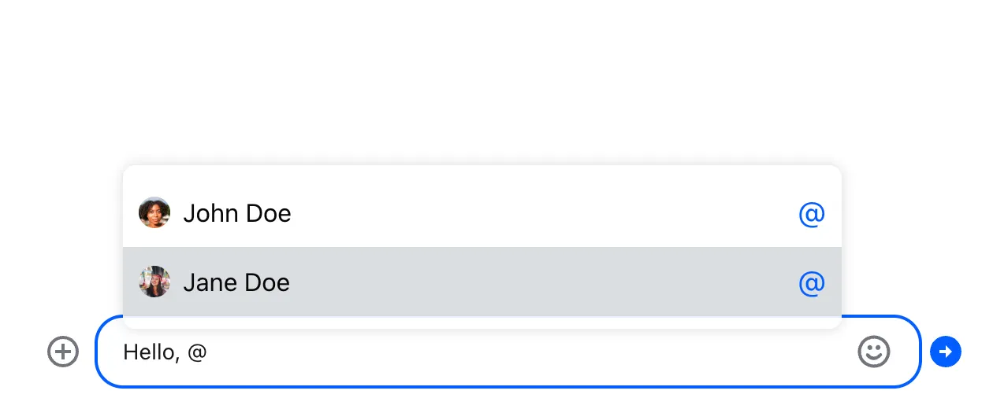
Task: Click the @ icon beside Jane Doe
Action: 812,282
